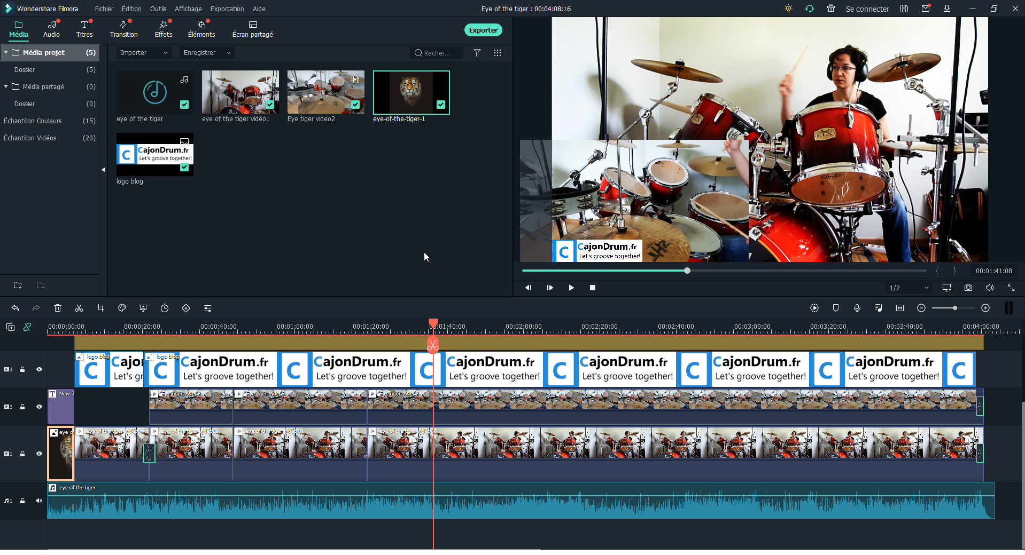Click the preview volume speaker icon
Image resolution: width=1025 pixels, height=555 pixels.
click(990, 288)
